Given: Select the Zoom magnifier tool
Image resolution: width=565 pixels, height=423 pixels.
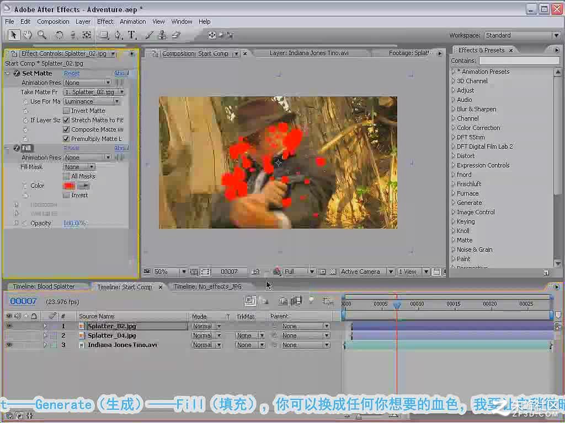Looking at the screenshot, I should click(42, 35).
